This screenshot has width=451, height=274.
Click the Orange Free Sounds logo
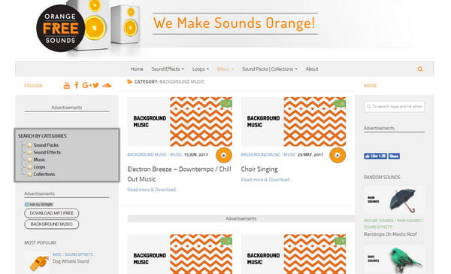(x=61, y=29)
